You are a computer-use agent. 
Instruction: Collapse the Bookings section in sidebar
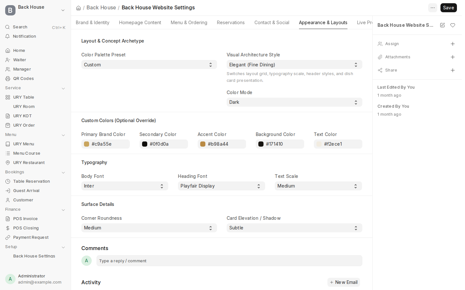click(63, 172)
